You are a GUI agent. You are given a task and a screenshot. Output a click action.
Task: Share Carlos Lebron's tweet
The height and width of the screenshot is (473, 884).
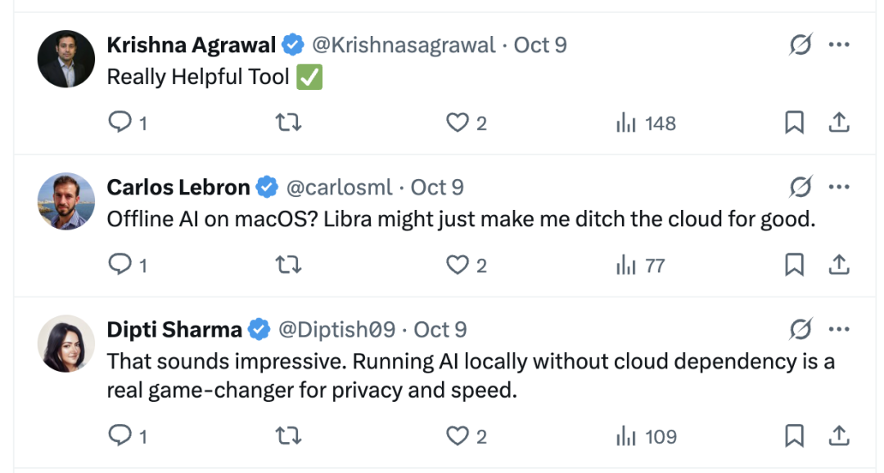click(x=839, y=266)
